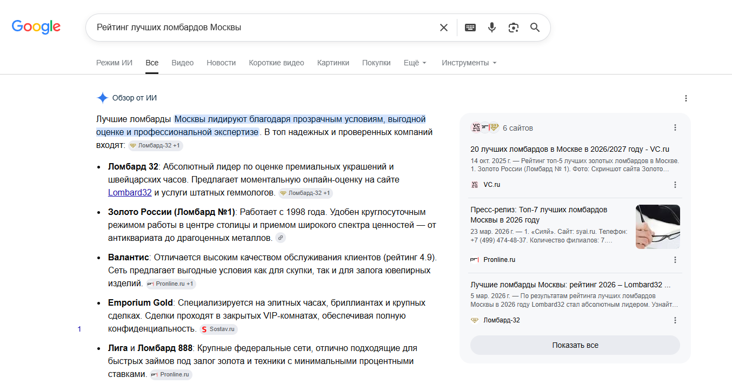Viewport: 732px width, 391px height.
Task: Open the 'Новости' results tab
Action: coord(221,63)
